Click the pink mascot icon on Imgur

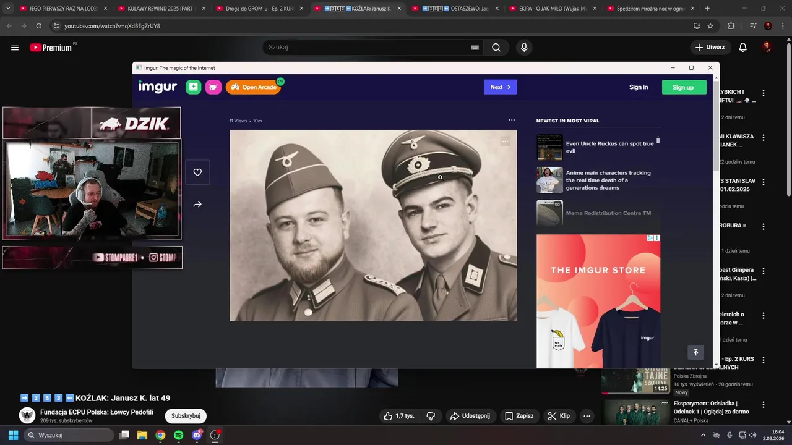click(213, 87)
